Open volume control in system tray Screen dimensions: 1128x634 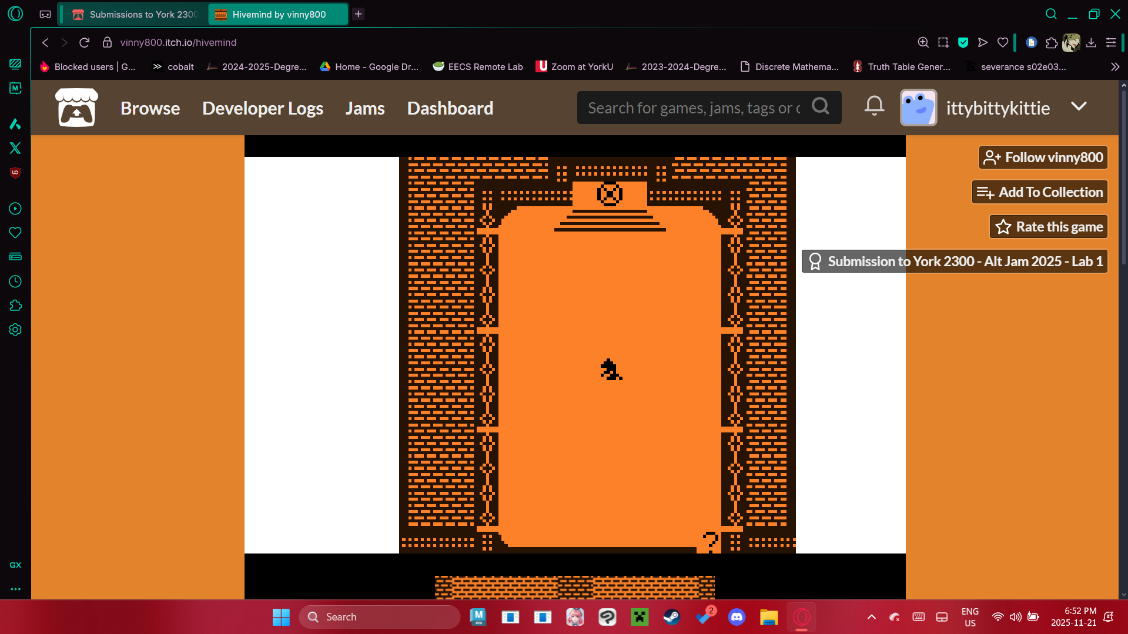[x=1015, y=617]
